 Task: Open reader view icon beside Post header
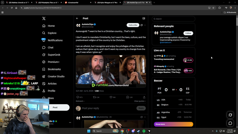(144, 18)
